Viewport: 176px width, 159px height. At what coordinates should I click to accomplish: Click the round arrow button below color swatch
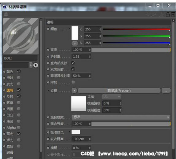pyautogui.click(x=75, y=43)
